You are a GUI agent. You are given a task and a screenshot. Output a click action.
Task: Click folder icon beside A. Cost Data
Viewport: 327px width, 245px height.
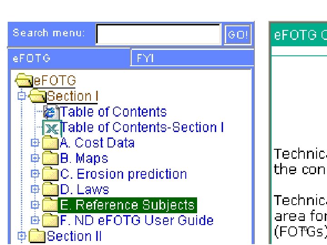(50, 144)
